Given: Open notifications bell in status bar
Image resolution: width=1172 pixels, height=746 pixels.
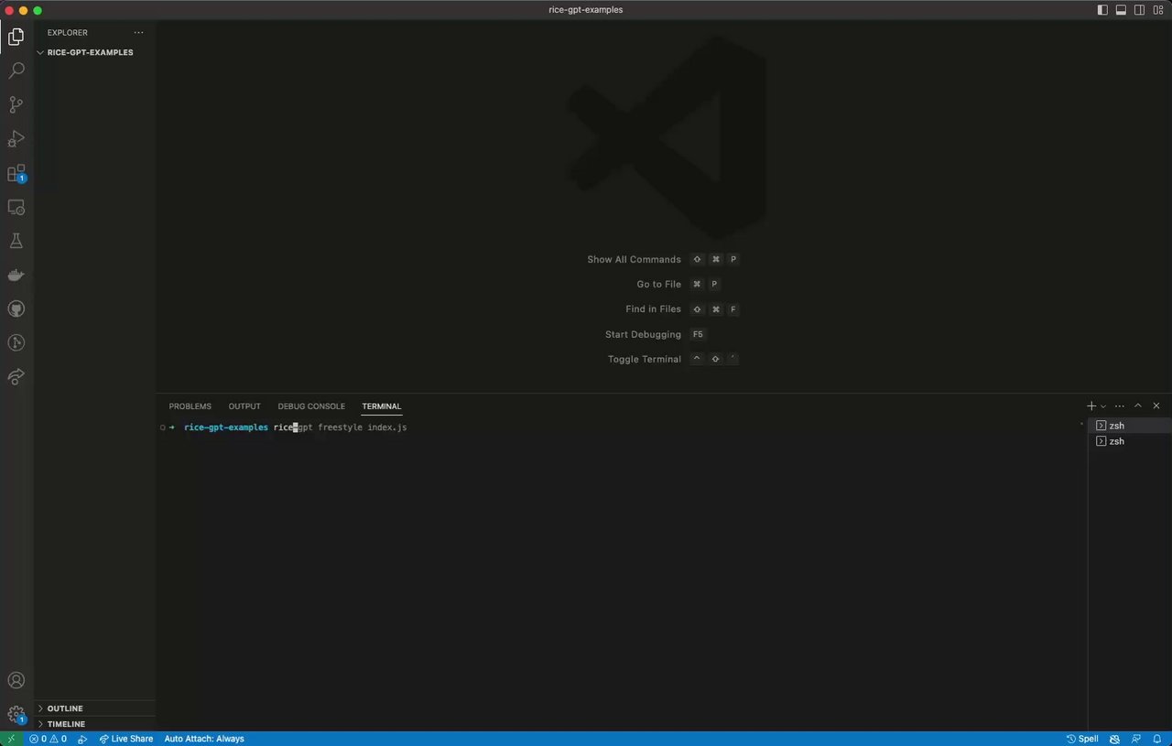Looking at the screenshot, I should pos(1157,739).
